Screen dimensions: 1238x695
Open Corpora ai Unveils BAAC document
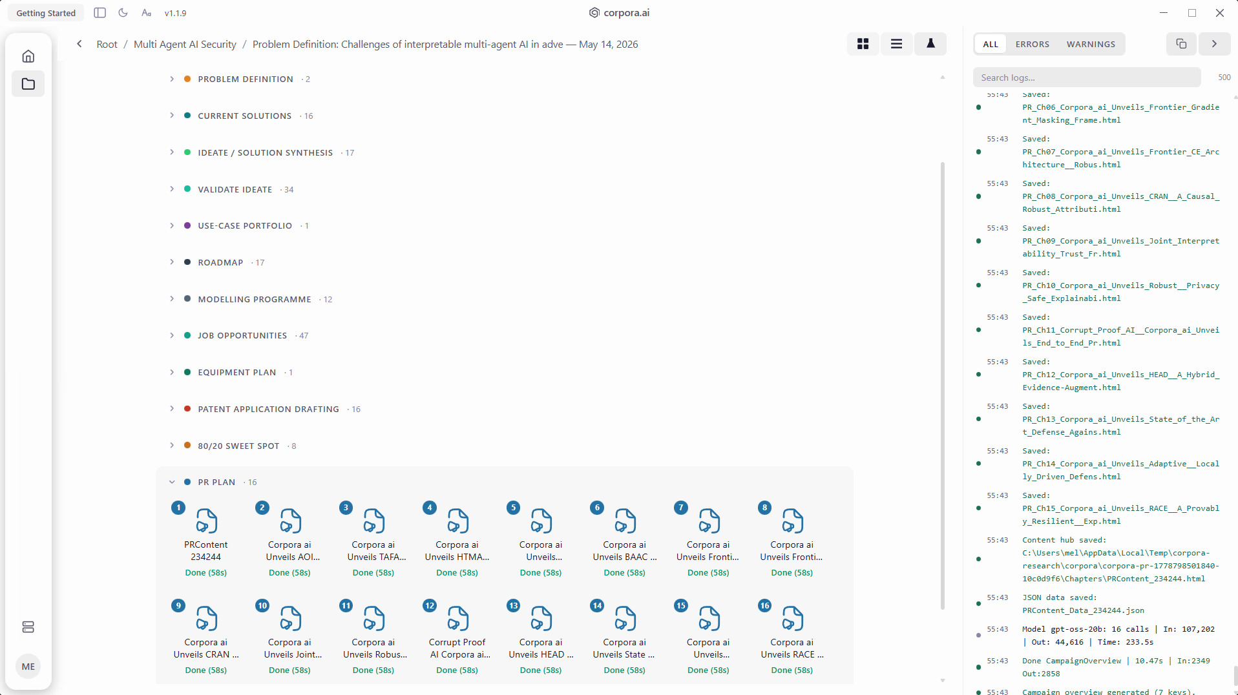coord(625,540)
